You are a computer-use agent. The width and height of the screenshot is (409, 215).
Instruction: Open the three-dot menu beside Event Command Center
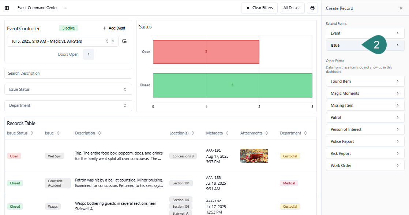[65, 8]
